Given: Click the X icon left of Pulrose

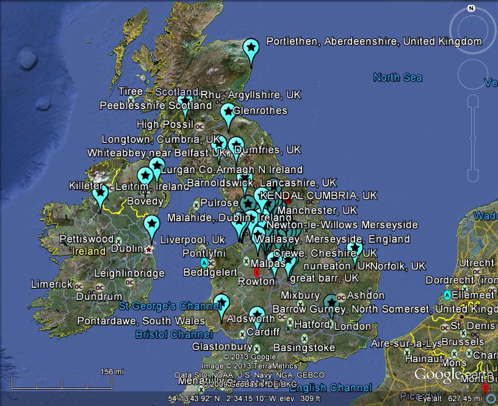Looking at the screenshot, I should (196, 205).
